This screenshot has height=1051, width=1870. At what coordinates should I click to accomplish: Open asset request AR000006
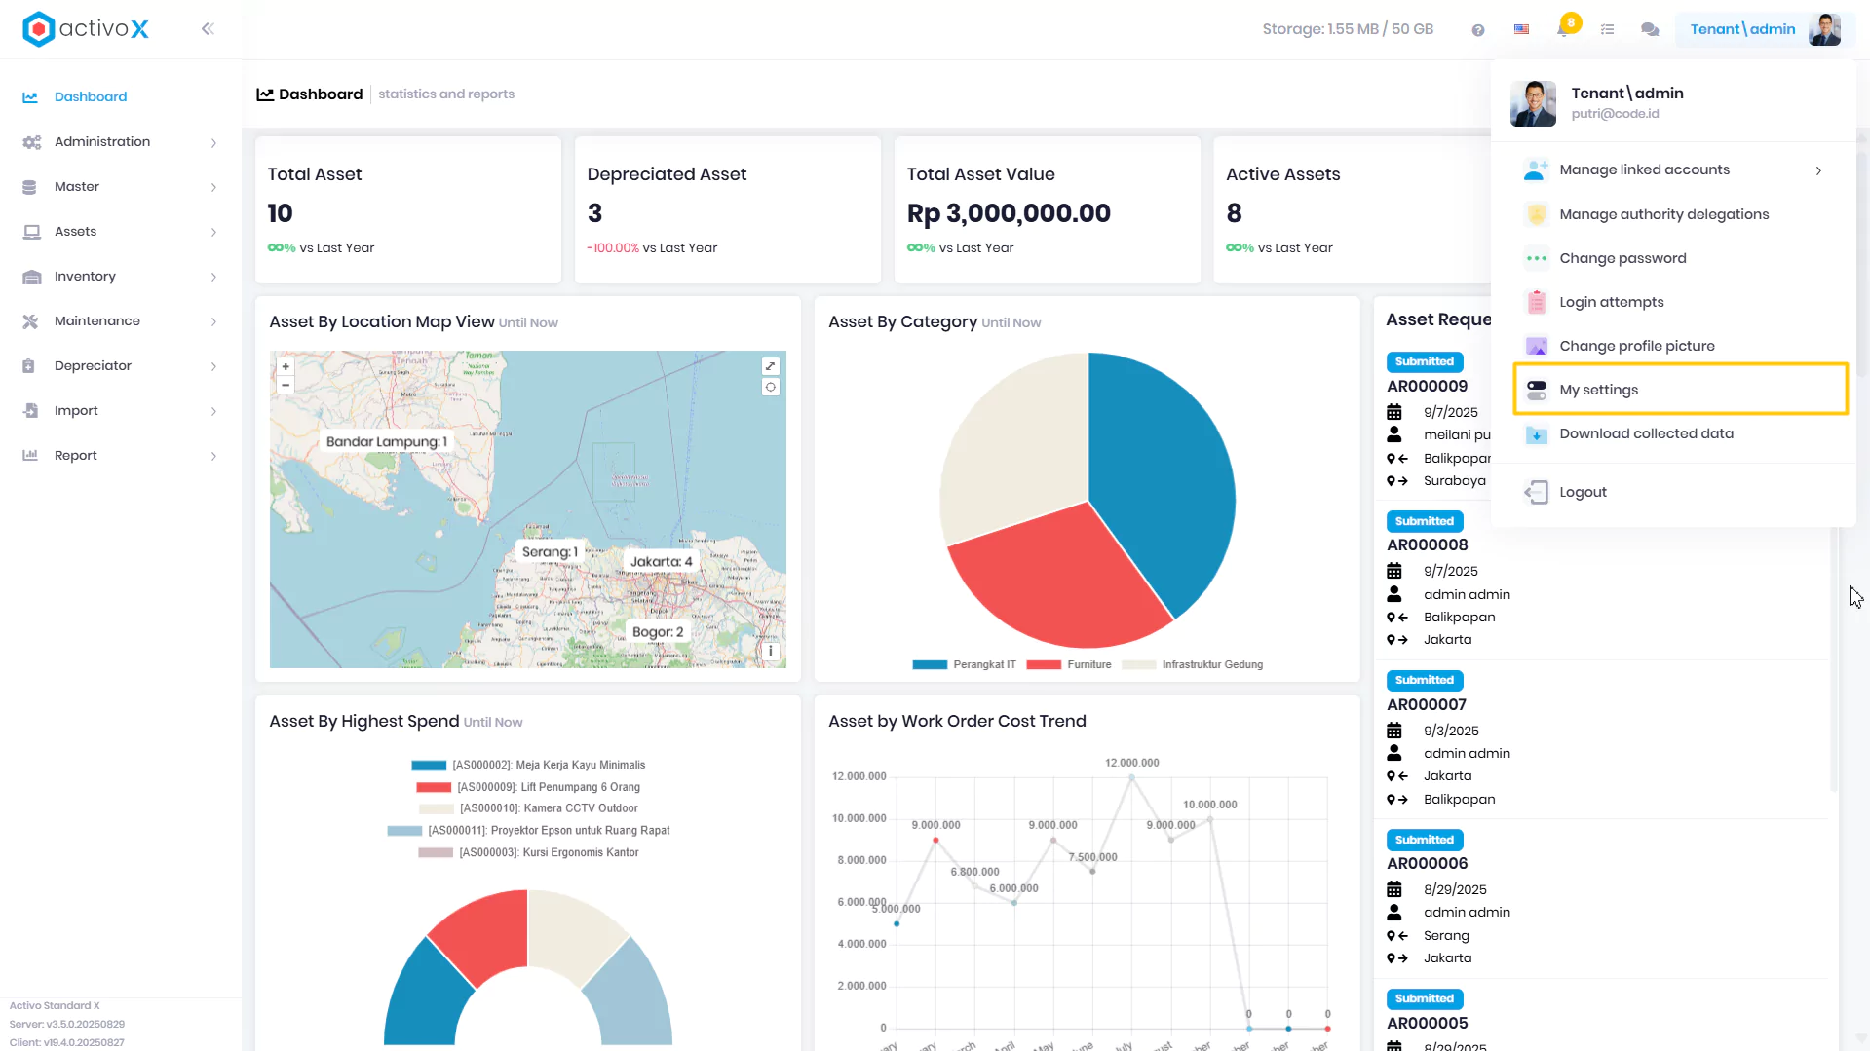pos(1427,864)
